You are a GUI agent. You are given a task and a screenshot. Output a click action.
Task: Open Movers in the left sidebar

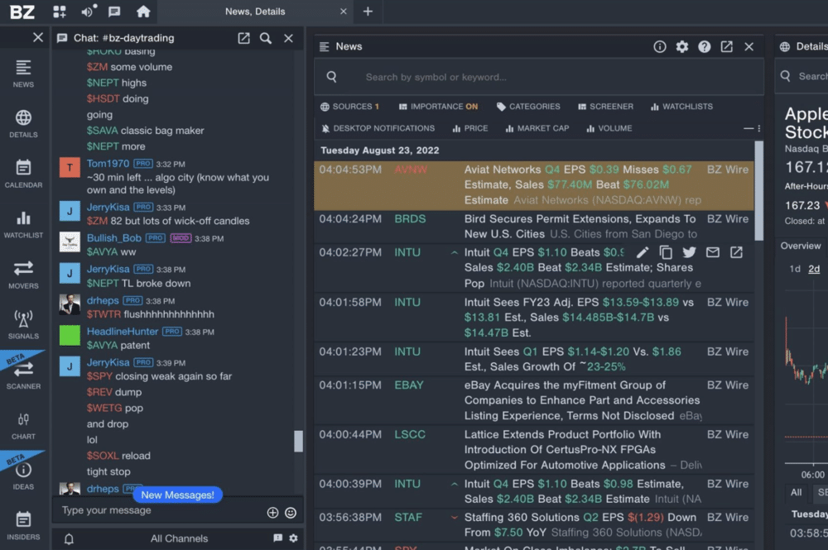(x=23, y=275)
